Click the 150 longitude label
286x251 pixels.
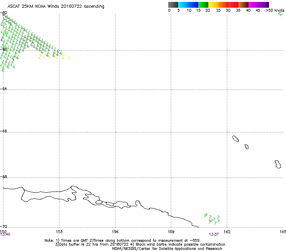point(3,231)
